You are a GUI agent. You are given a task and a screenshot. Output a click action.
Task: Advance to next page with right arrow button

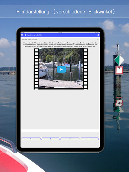point(89,139)
